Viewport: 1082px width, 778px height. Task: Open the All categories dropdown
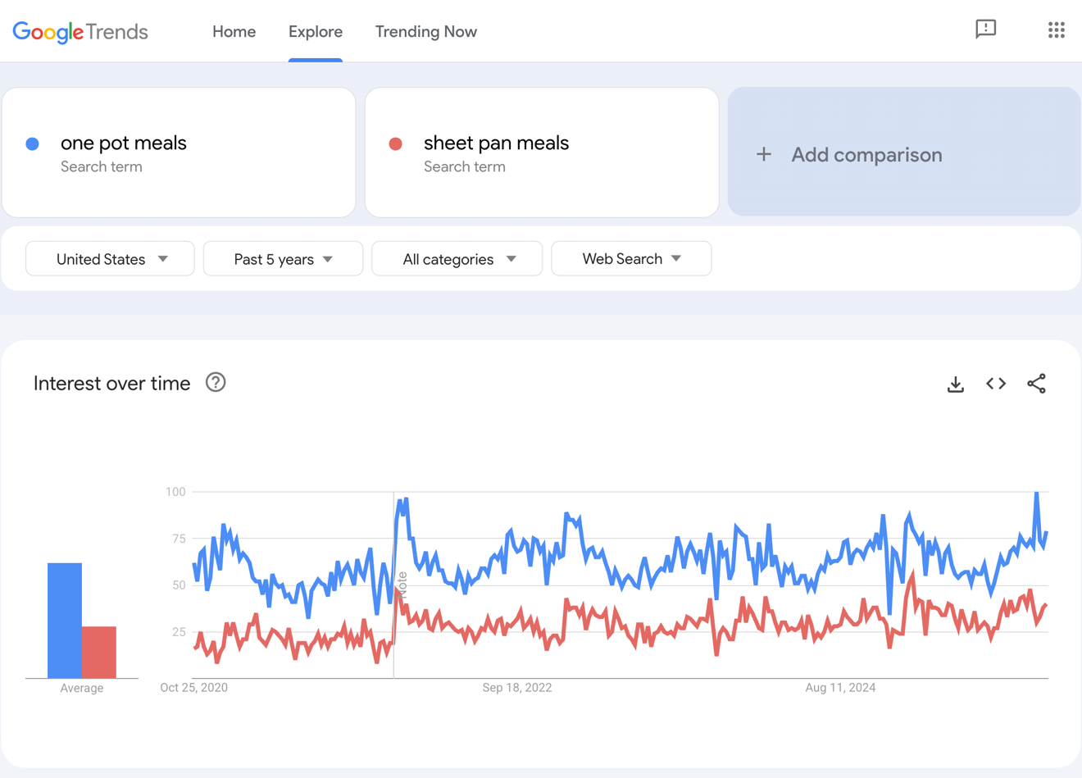point(457,258)
